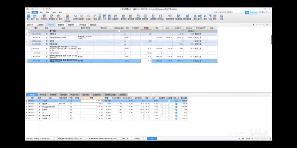This screenshot has width=297, height=148.
Task: Collapse the 011102003001 块料楼地面 item
Action: (x=30, y=44)
